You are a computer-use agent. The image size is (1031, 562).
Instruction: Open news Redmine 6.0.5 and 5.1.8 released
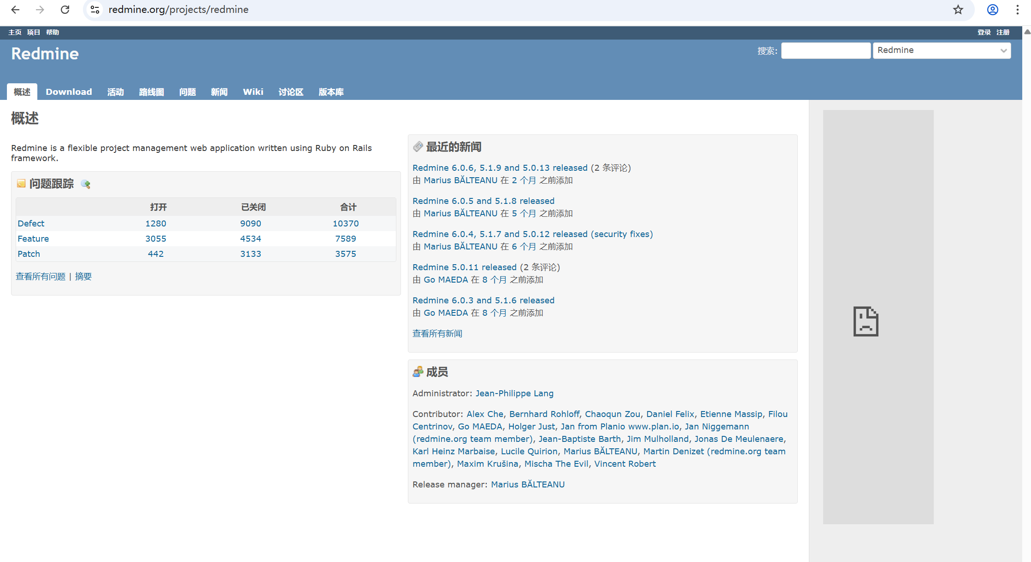[x=483, y=201]
